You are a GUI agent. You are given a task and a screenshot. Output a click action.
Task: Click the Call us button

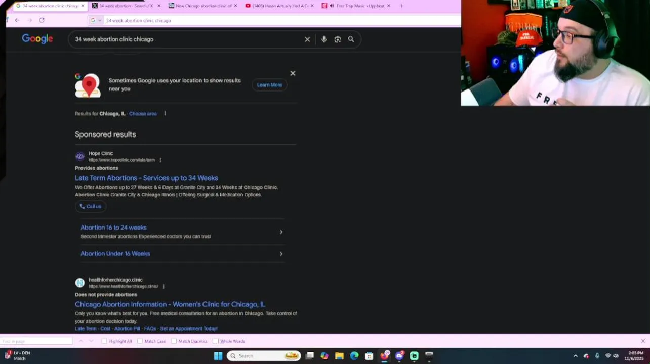click(91, 206)
